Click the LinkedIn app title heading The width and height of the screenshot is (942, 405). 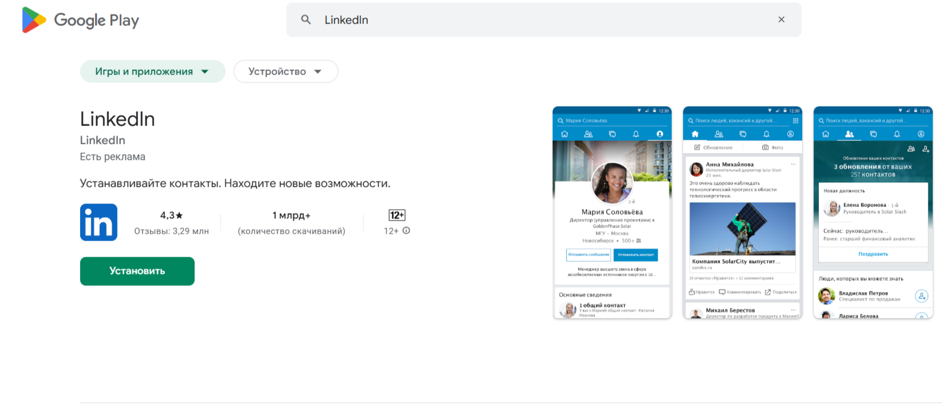pos(117,119)
